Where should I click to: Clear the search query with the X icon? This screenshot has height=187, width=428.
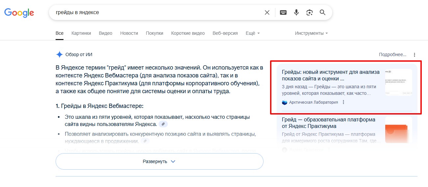[x=267, y=12]
